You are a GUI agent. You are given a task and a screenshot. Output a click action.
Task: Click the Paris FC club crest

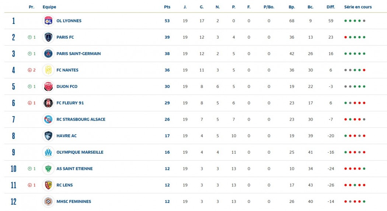(48, 37)
